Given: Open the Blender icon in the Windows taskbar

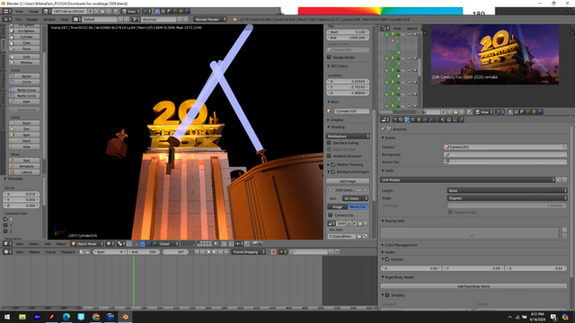Looking at the screenshot, I should point(125,317).
